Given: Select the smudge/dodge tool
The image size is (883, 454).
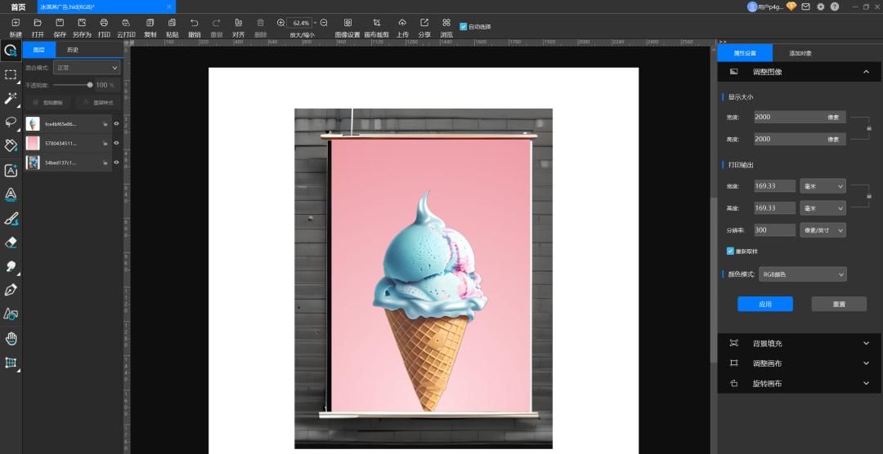Looking at the screenshot, I should [11, 266].
